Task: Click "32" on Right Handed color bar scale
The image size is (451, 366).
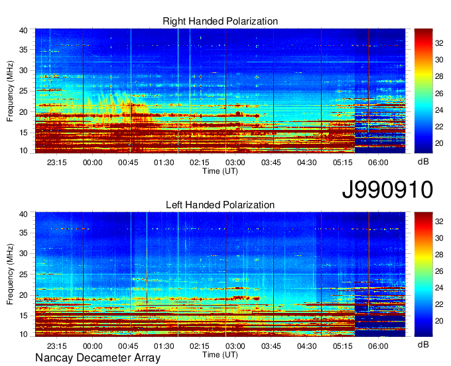Action: 439,43
